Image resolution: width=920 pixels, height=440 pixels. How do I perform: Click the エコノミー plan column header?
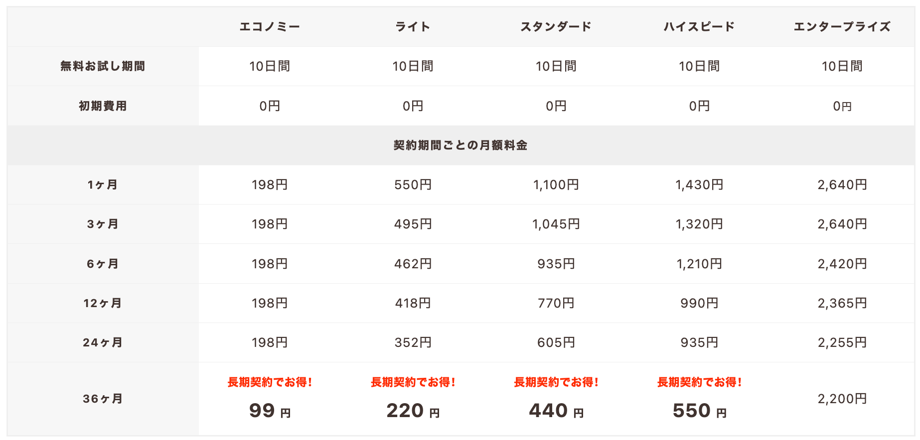pyautogui.click(x=270, y=27)
